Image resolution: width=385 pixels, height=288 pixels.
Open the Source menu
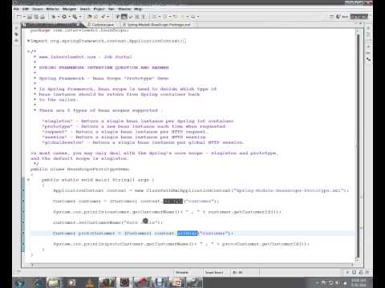(38, 9)
